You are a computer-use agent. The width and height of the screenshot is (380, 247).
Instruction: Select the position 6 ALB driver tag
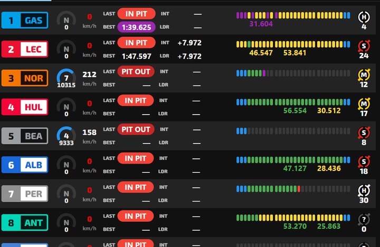(x=25, y=166)
